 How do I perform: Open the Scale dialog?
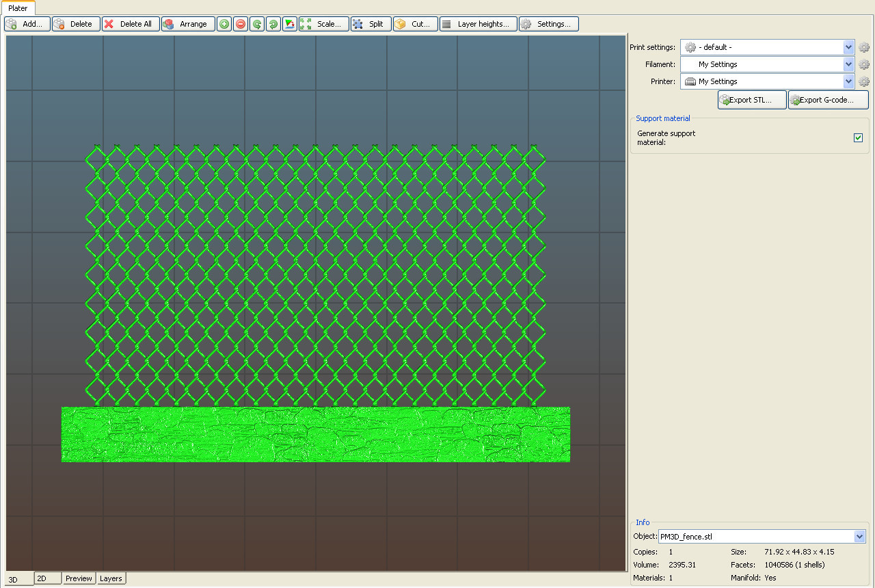[323, 23]
